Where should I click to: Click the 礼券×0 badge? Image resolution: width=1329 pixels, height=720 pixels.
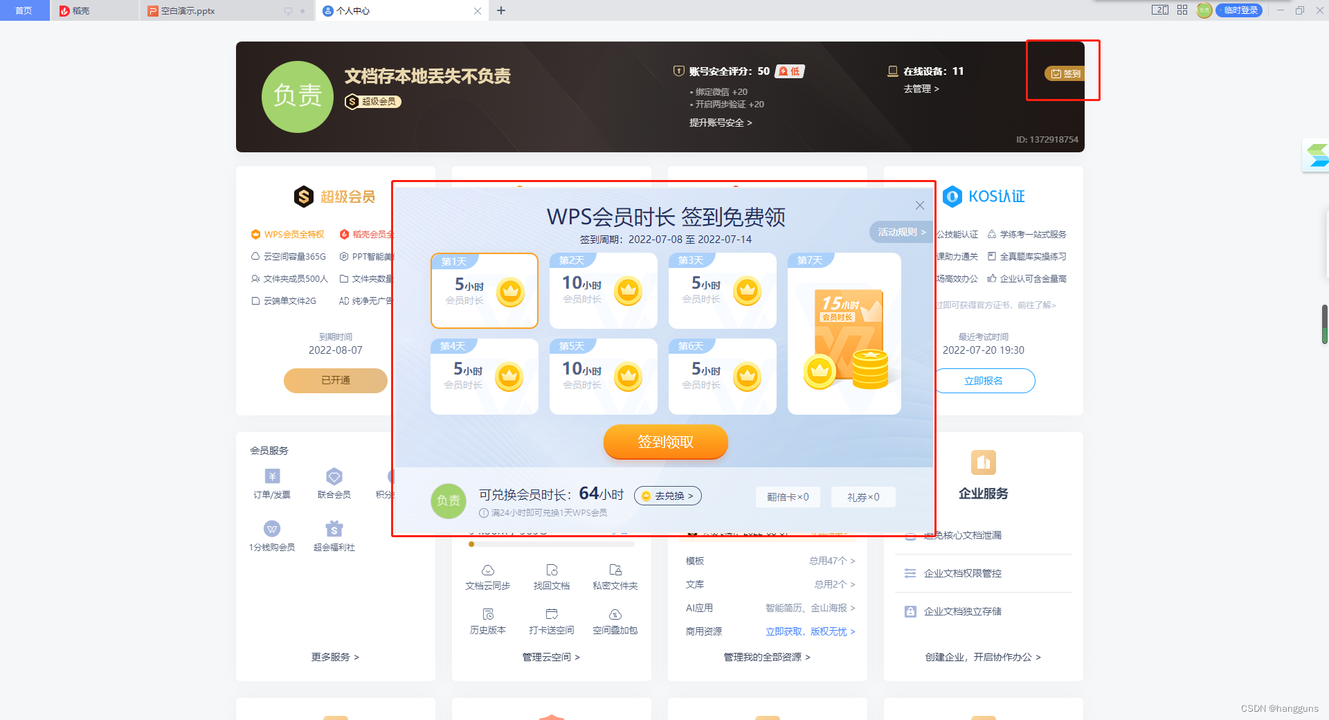tap(863, 497)
